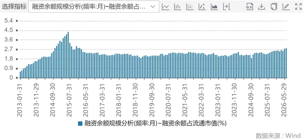Click the 2022-03-31 axis date label
Image resolution: width=303 pixels, height=140 pixels.
coord(202,100)
